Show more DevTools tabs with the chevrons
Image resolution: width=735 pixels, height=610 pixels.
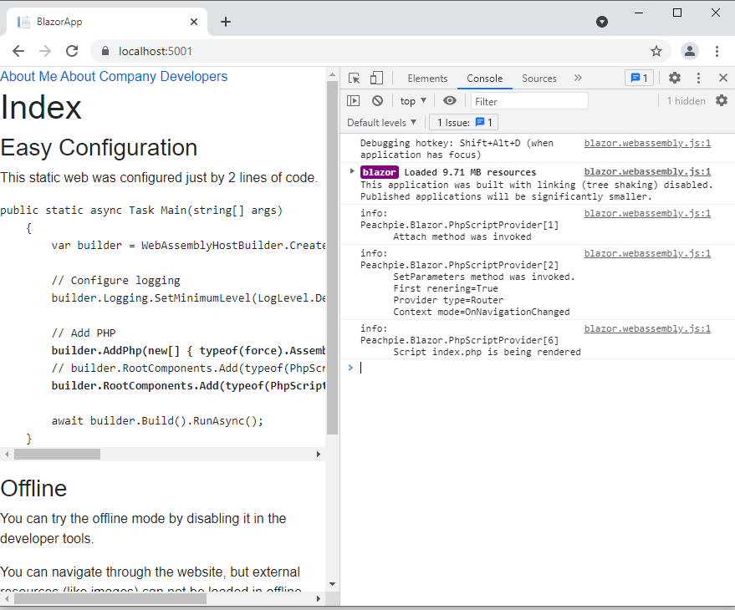(x=578, y=78)
